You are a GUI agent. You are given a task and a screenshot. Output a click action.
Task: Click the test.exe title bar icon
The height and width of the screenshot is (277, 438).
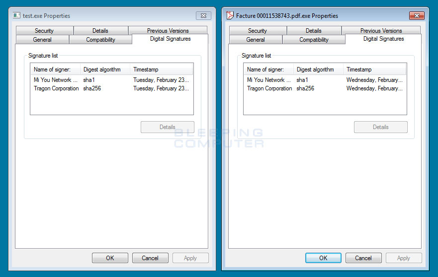pos(17,15)
